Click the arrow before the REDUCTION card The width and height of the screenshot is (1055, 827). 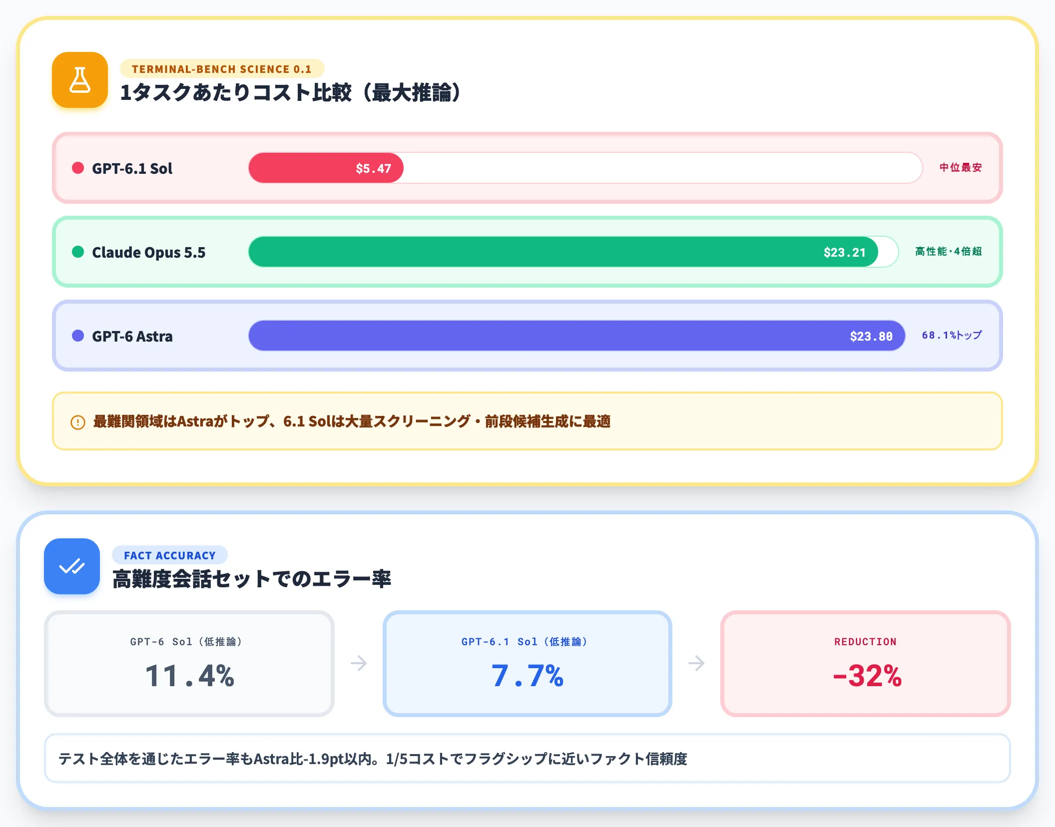click(696, 663)
